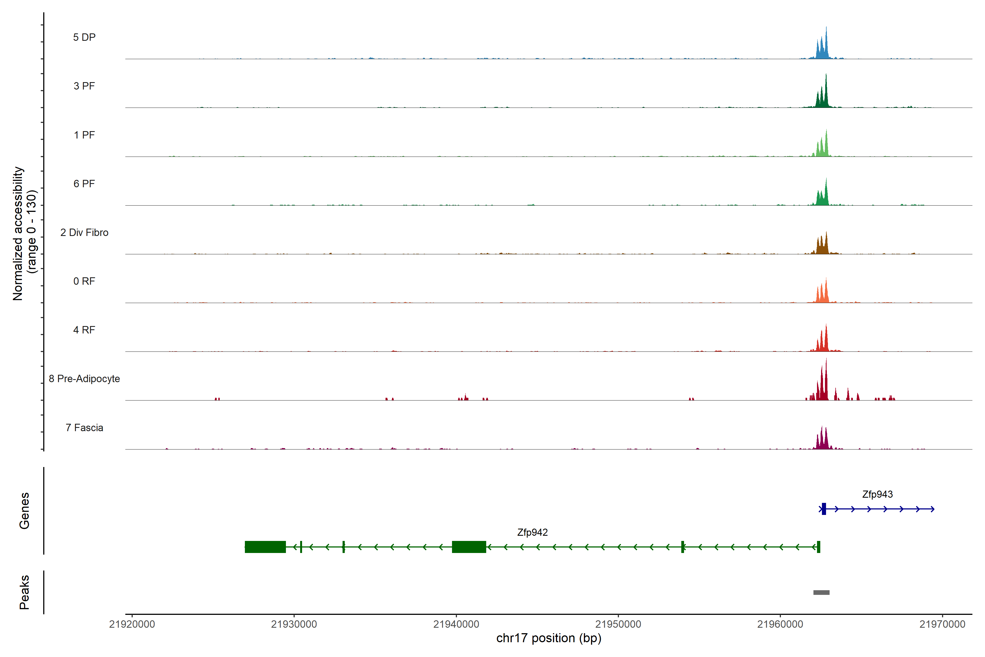The width and height of the screenshot is (985, 657).
Task: Click the 8 Pre-Adipocyte track label
Action: point(84,379)
